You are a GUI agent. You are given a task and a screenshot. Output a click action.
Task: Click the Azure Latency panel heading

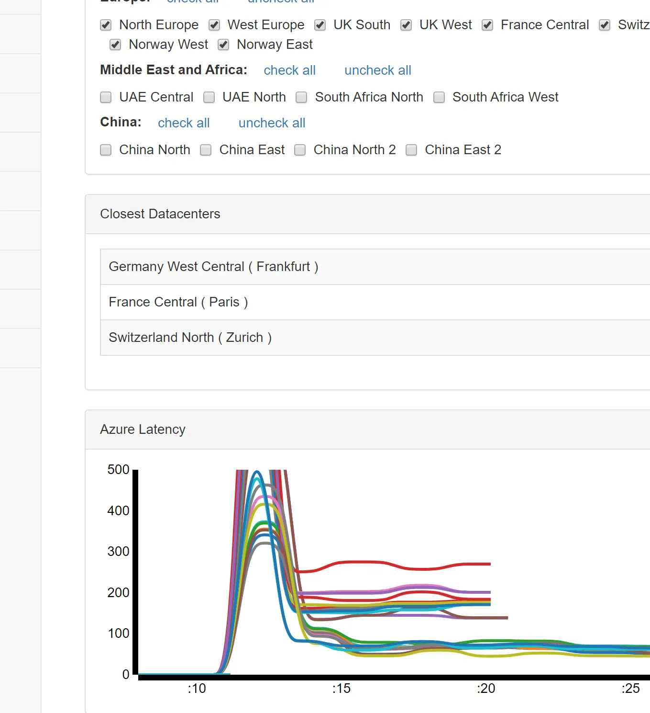coord(368,430)
